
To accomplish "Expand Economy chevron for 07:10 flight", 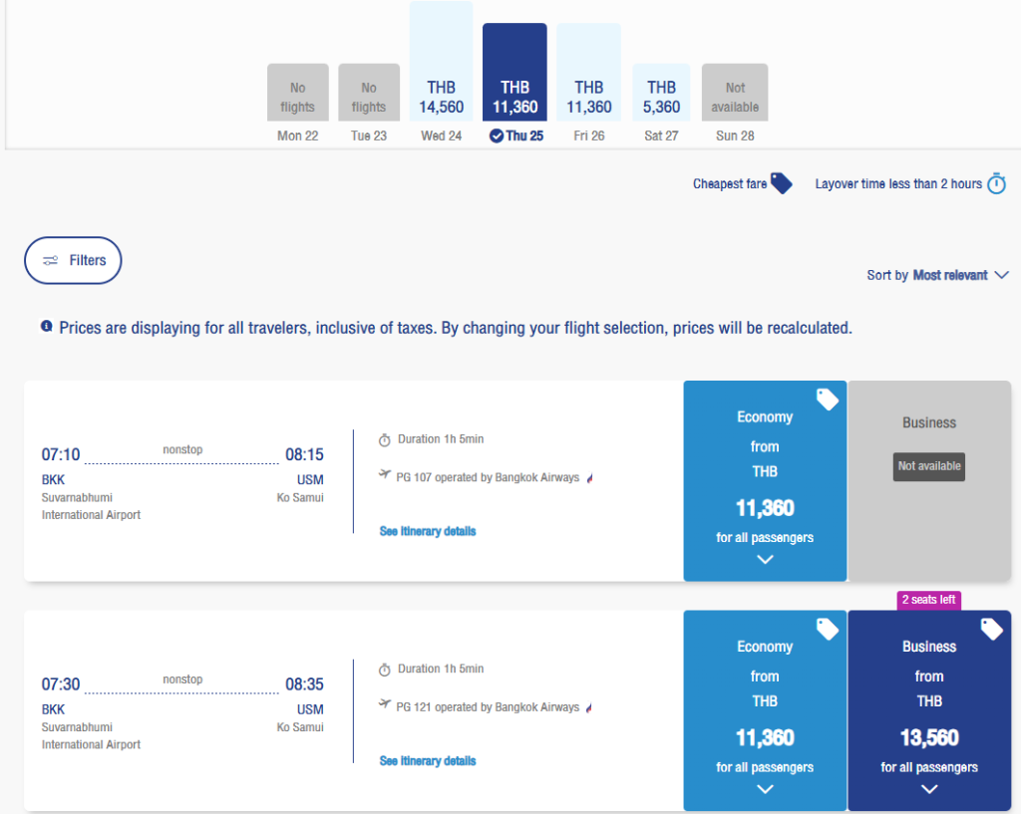I will click(765, 559).
